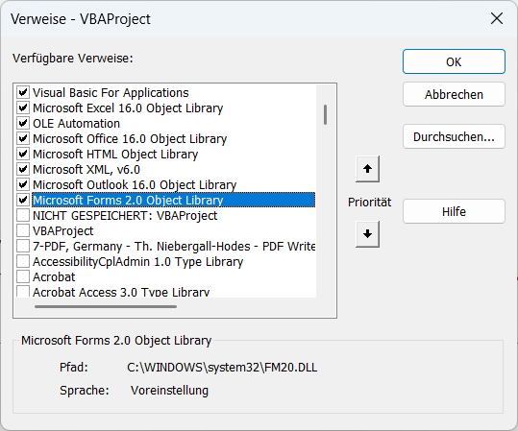
Task: Check the 7-PDF Germany reference
Action: (23, 246)
